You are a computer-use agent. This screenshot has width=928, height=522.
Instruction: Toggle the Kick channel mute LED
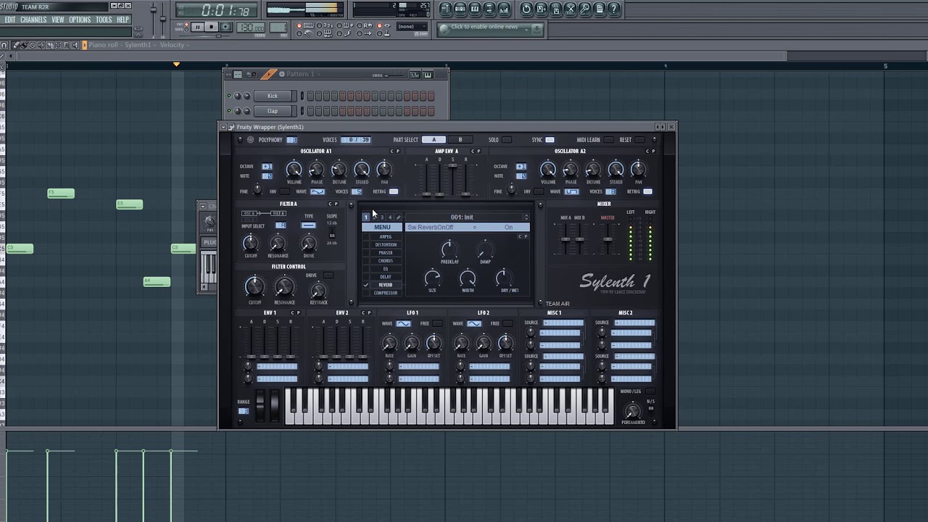point(229,96)
